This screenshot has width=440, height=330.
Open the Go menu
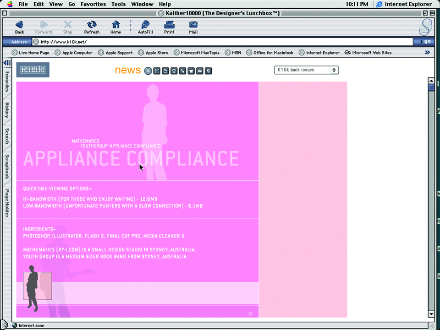(71, 4)
